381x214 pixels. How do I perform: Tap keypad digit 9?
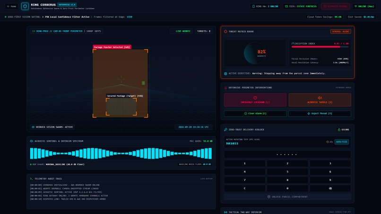[330, 180]
